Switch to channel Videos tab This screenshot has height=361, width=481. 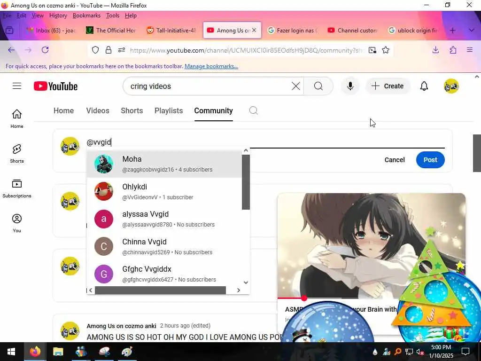point(98,110)
